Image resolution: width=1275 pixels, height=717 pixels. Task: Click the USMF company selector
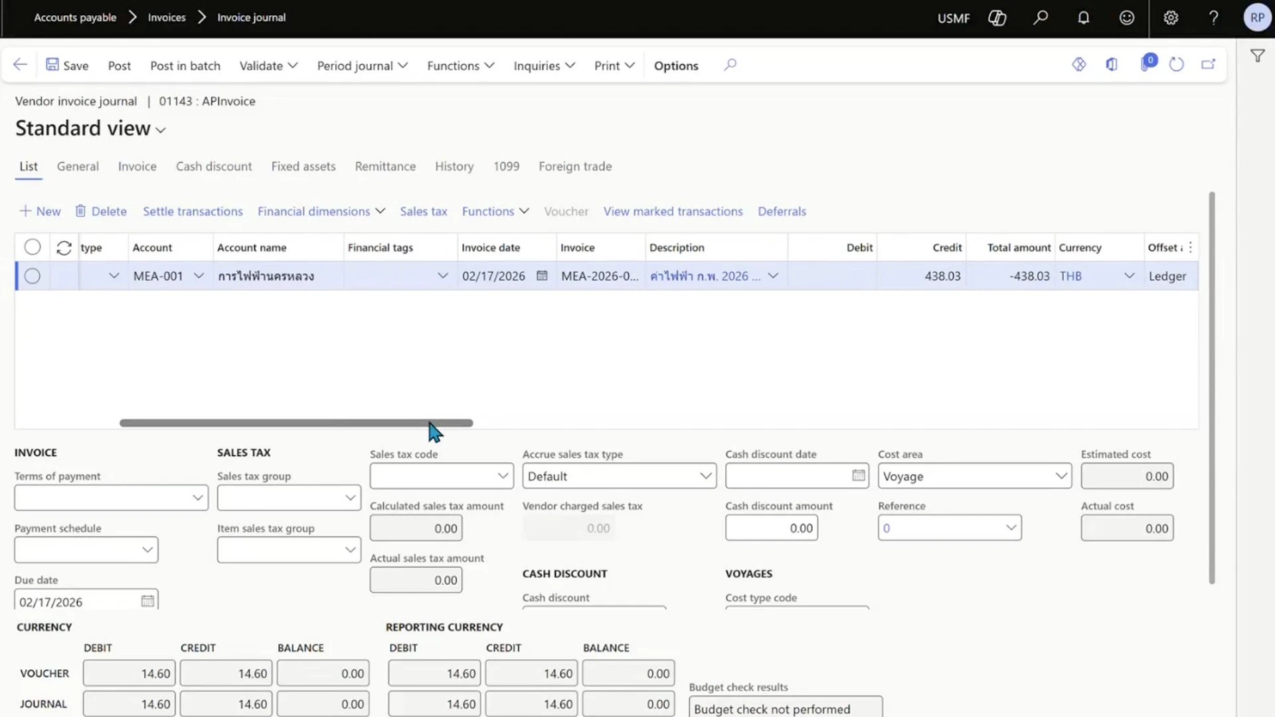click(x=954, y=18)
